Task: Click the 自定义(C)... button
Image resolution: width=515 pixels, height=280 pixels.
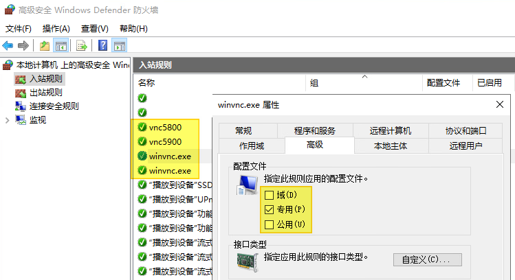Action: (x=427, y=259)
